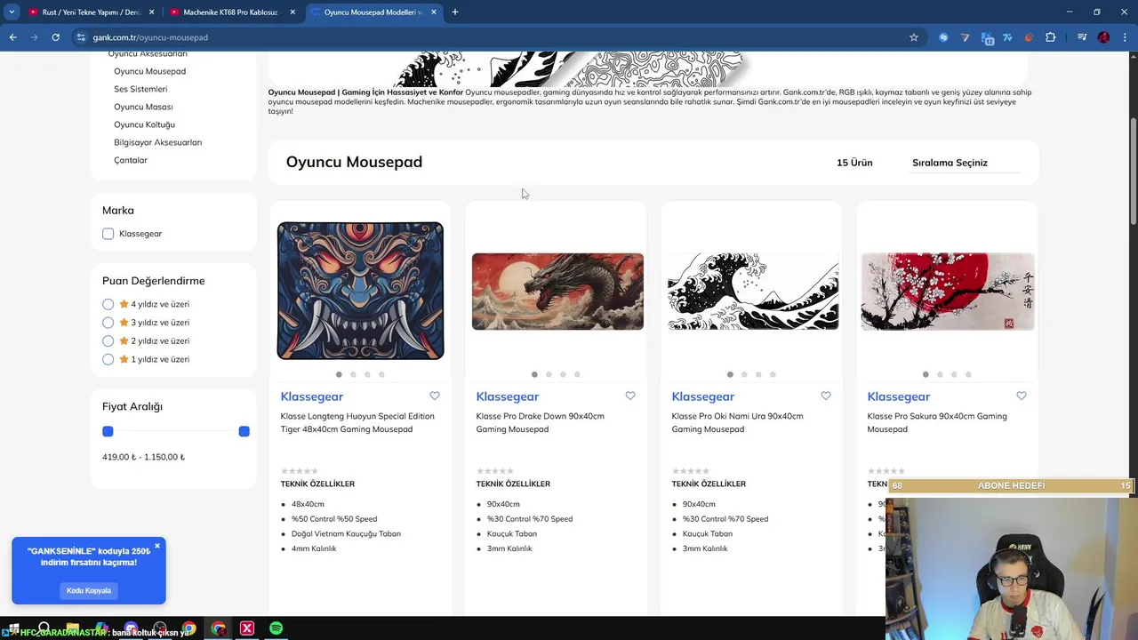Open the Sıralama Seçiniz sort dropdown
Viewport: 1138px width, 640px height.
click(x=966, y=163)
